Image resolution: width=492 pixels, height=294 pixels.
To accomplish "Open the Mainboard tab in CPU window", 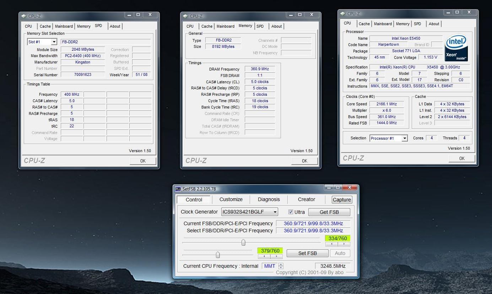I will coord(383,24).
